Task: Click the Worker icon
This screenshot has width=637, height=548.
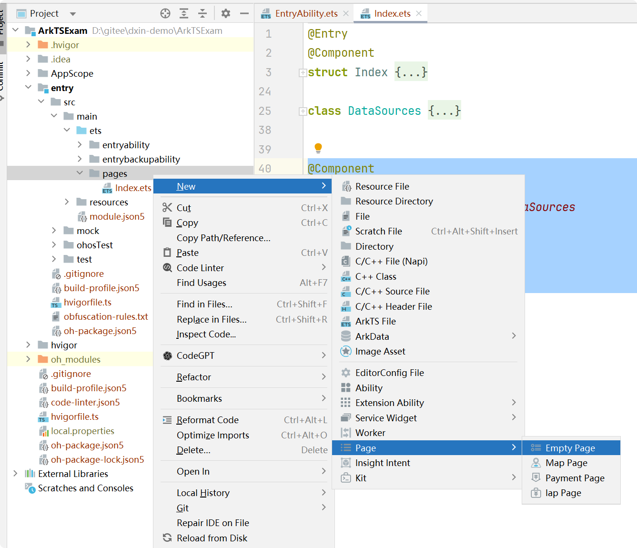Action: click(346, 433)
